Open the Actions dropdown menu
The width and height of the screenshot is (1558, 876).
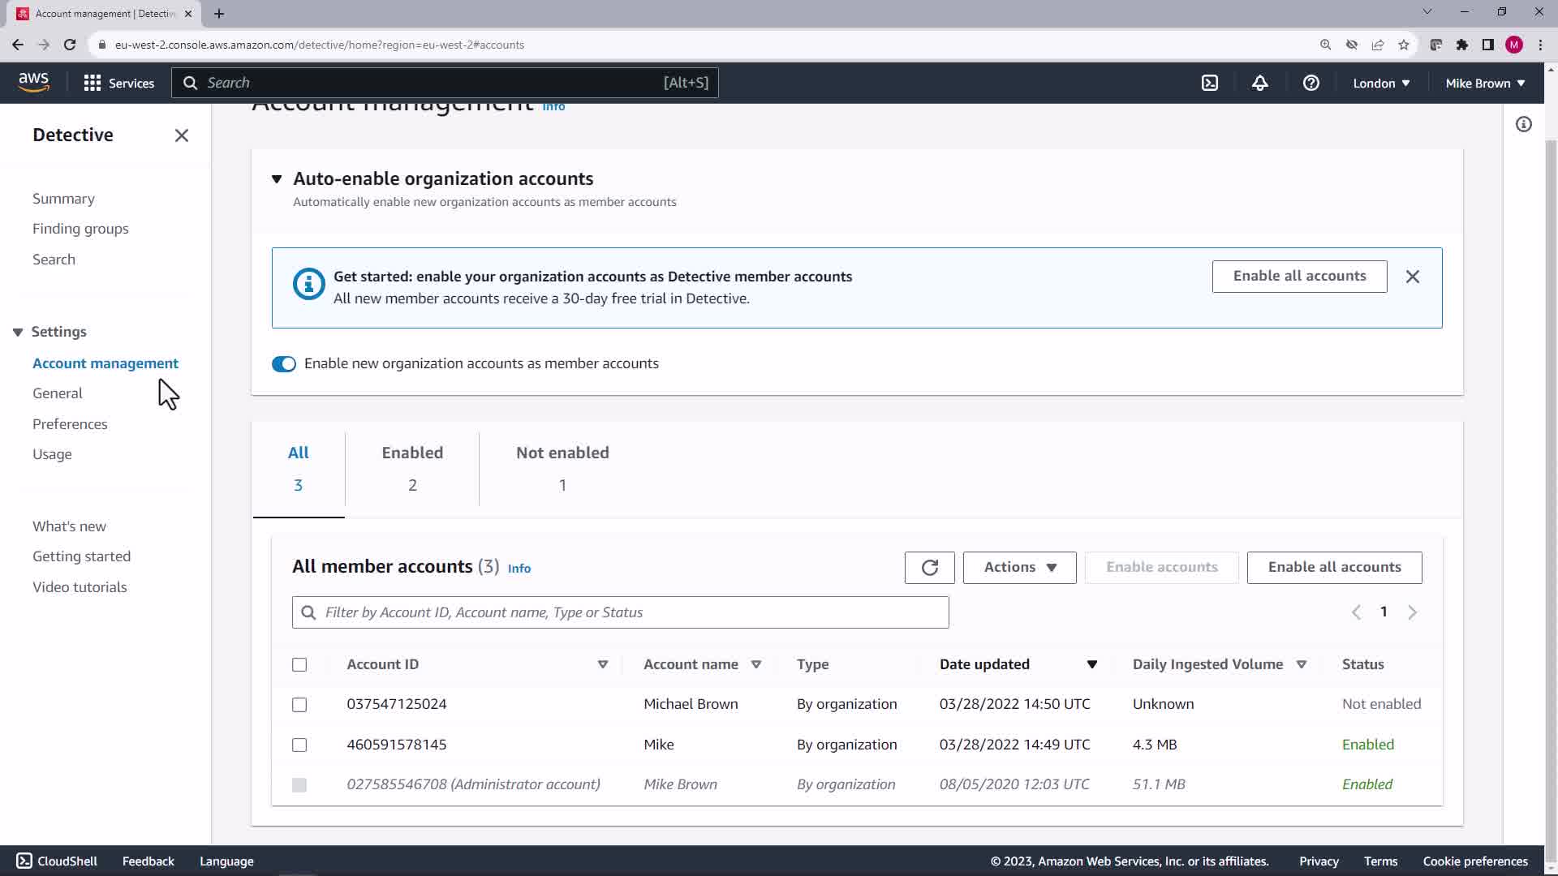1019,568
